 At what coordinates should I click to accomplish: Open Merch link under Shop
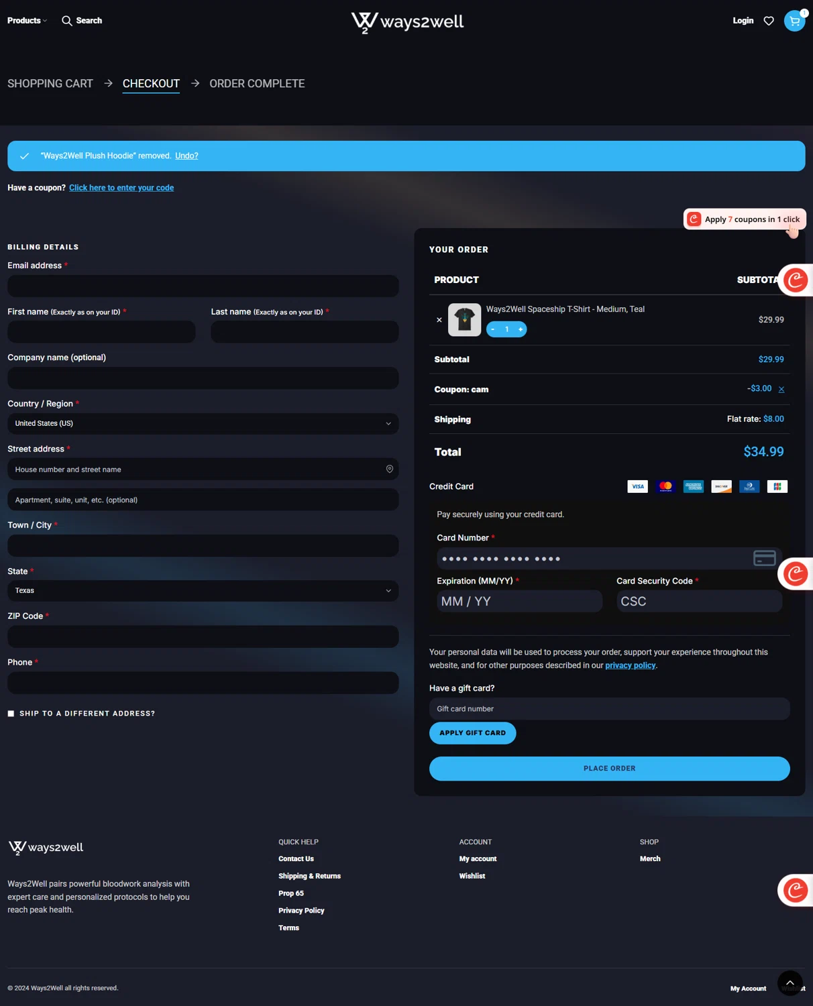650,859
